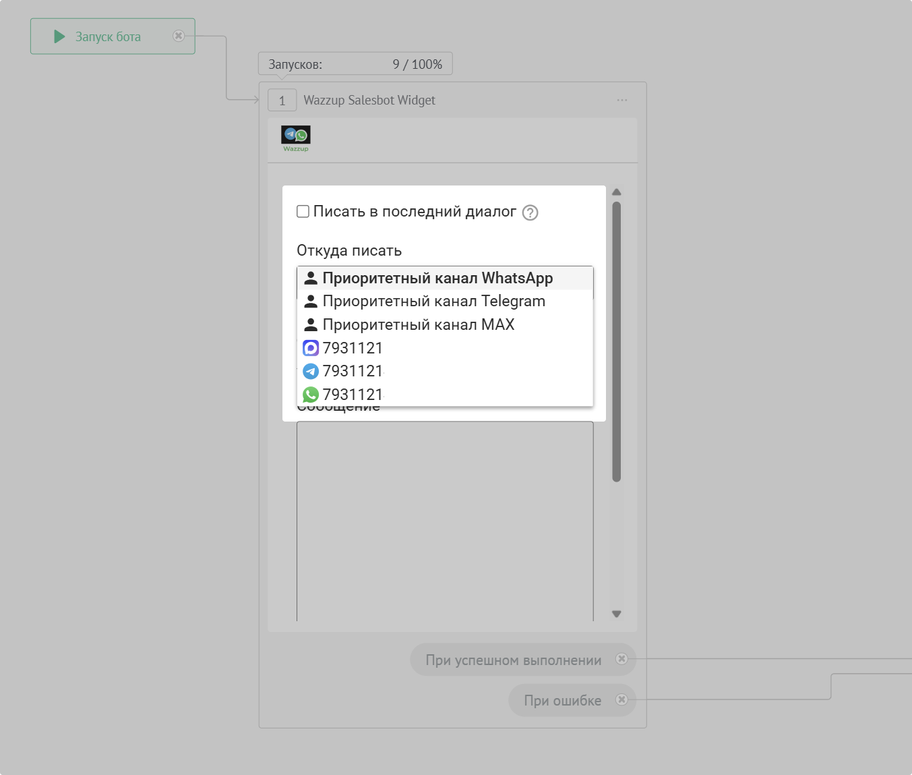912x775 pixels.
Task: Select Приоритетный канал WhatsApp option
Action: [x=445, y=278]
